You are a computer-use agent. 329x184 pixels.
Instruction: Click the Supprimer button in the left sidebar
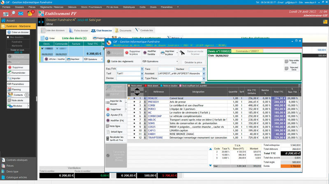coord(18,67)
